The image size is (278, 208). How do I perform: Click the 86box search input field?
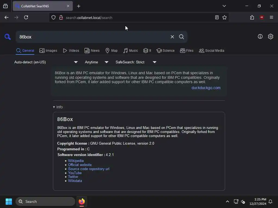pos(92,37)
